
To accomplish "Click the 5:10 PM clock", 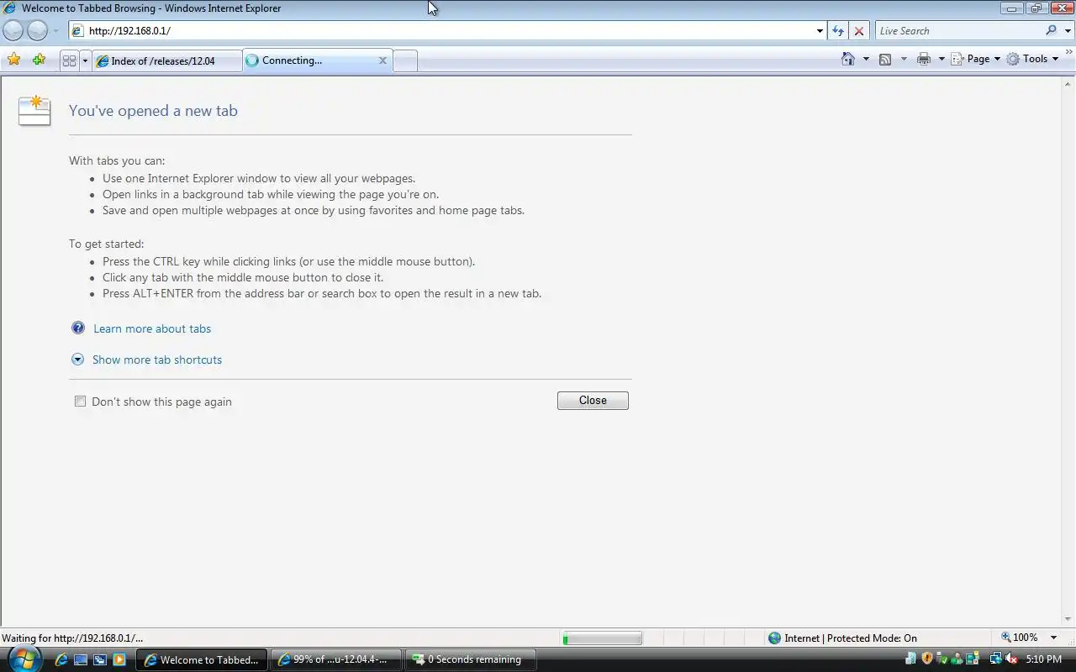I will click(x=1043, y=659).
